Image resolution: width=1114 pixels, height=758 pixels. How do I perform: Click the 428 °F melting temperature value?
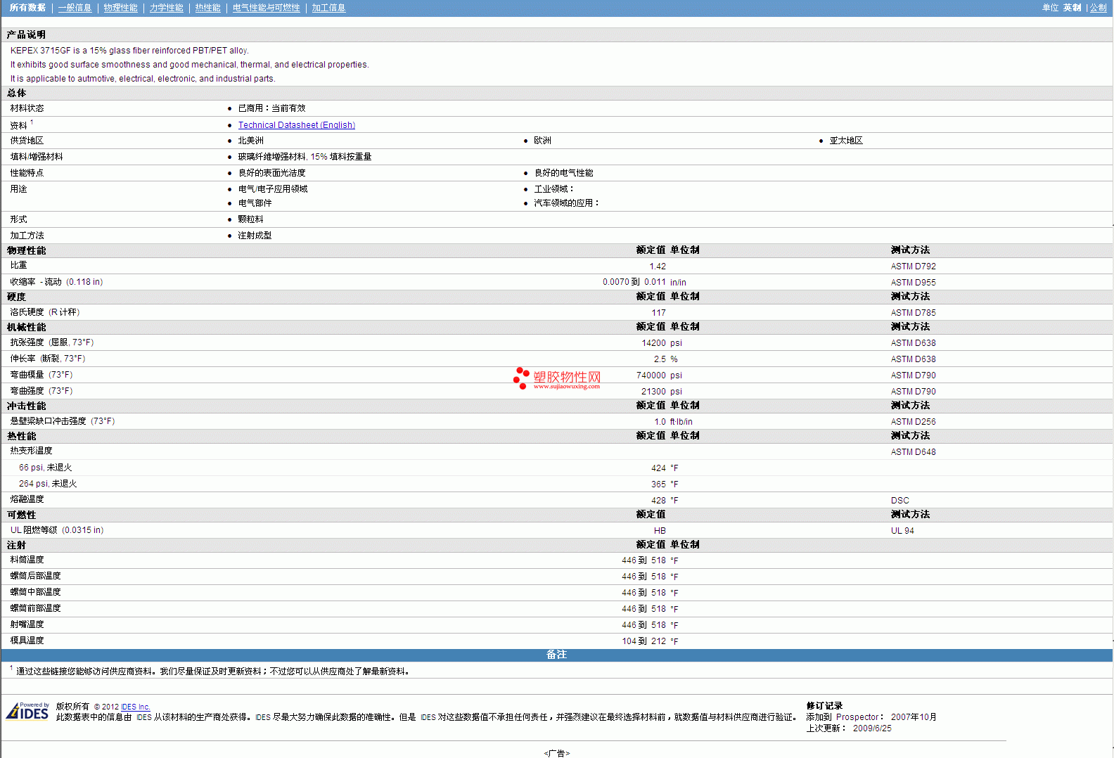click(665, 501)
